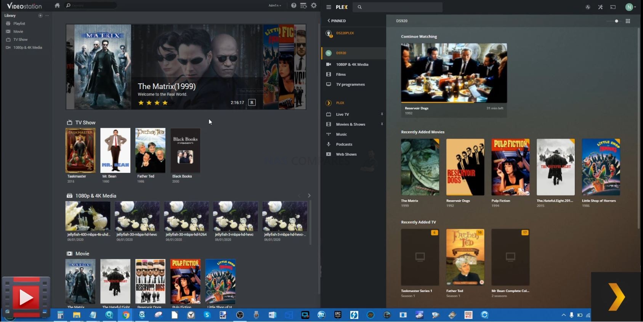This screenshot has height=322, width=643.
Task: Open Little Shop of Horrors poster in Plex
Action: 601,167
